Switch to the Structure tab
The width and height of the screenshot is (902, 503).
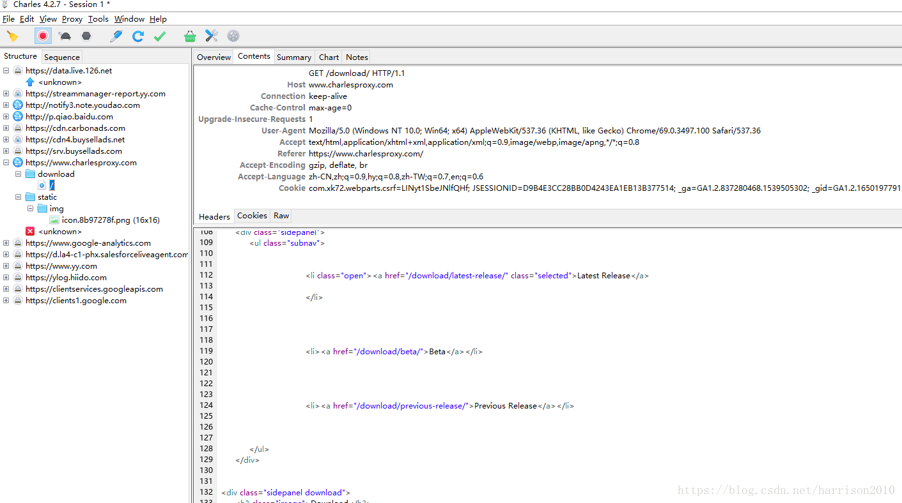[x=20, y=56]
